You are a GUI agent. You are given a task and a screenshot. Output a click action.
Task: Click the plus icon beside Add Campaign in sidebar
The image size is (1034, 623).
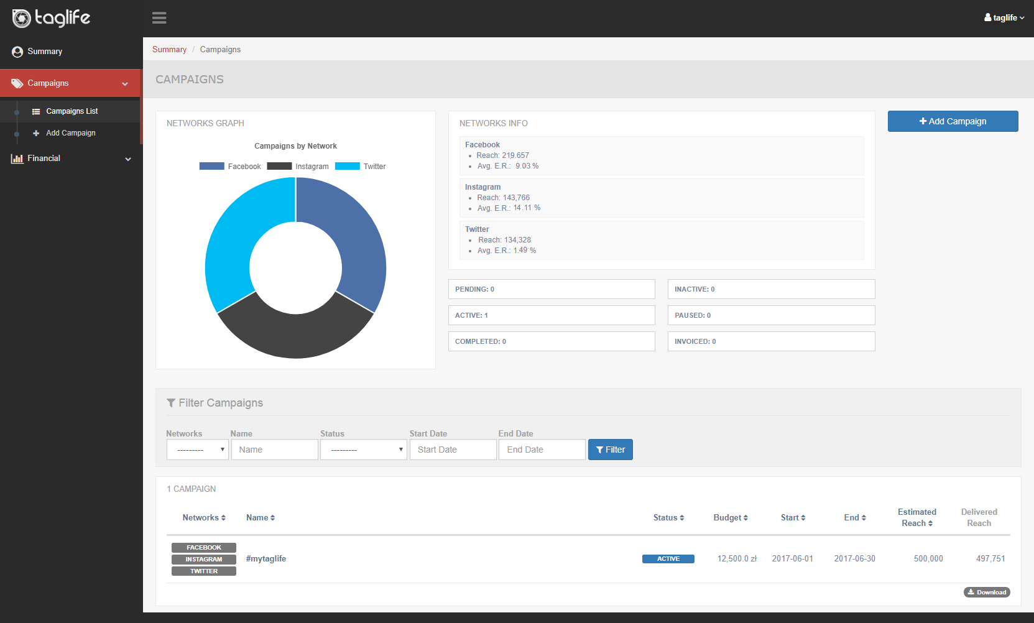(x=36, y=133)
